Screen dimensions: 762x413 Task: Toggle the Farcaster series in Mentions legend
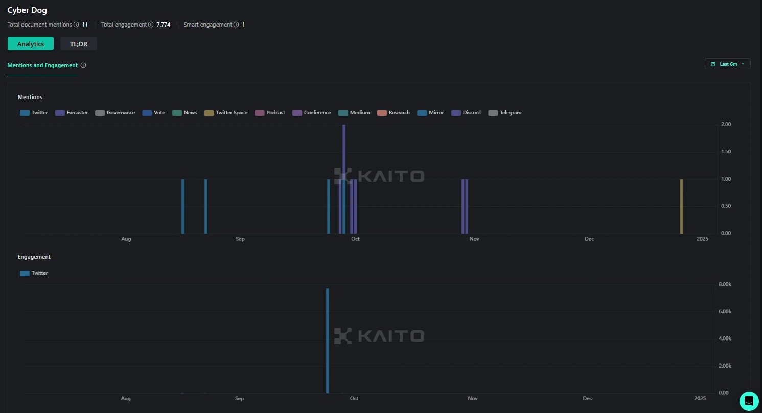[72, 113]
